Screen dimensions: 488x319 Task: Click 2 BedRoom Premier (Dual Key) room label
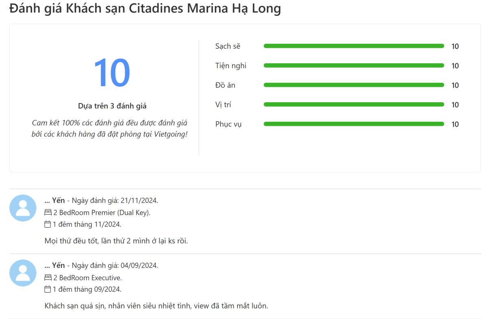(x=102, y=213)
